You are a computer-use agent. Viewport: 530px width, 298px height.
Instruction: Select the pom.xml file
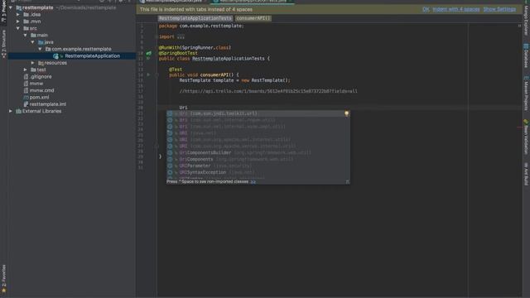[x=39, y=98]
